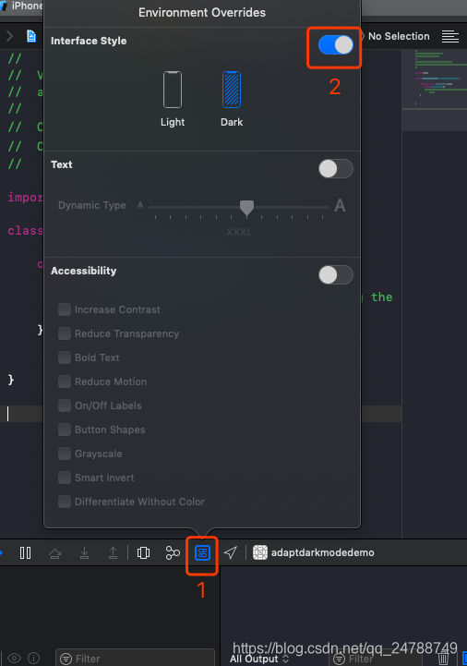Click the Simulate Location arrow icon
The image size is (467, 666).
click(x=231, y=552)
